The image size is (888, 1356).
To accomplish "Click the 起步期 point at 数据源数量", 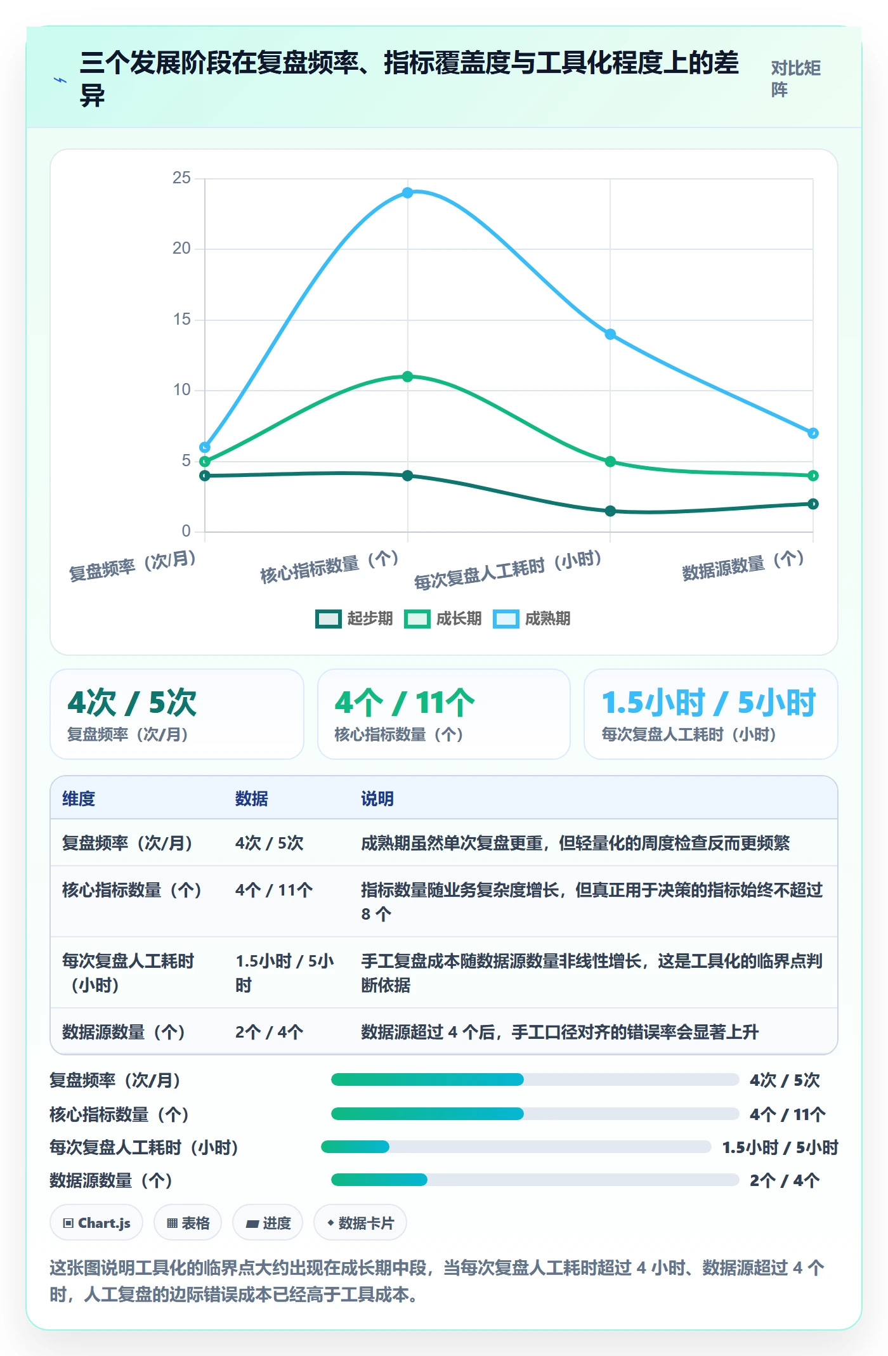I will (813, 504).
